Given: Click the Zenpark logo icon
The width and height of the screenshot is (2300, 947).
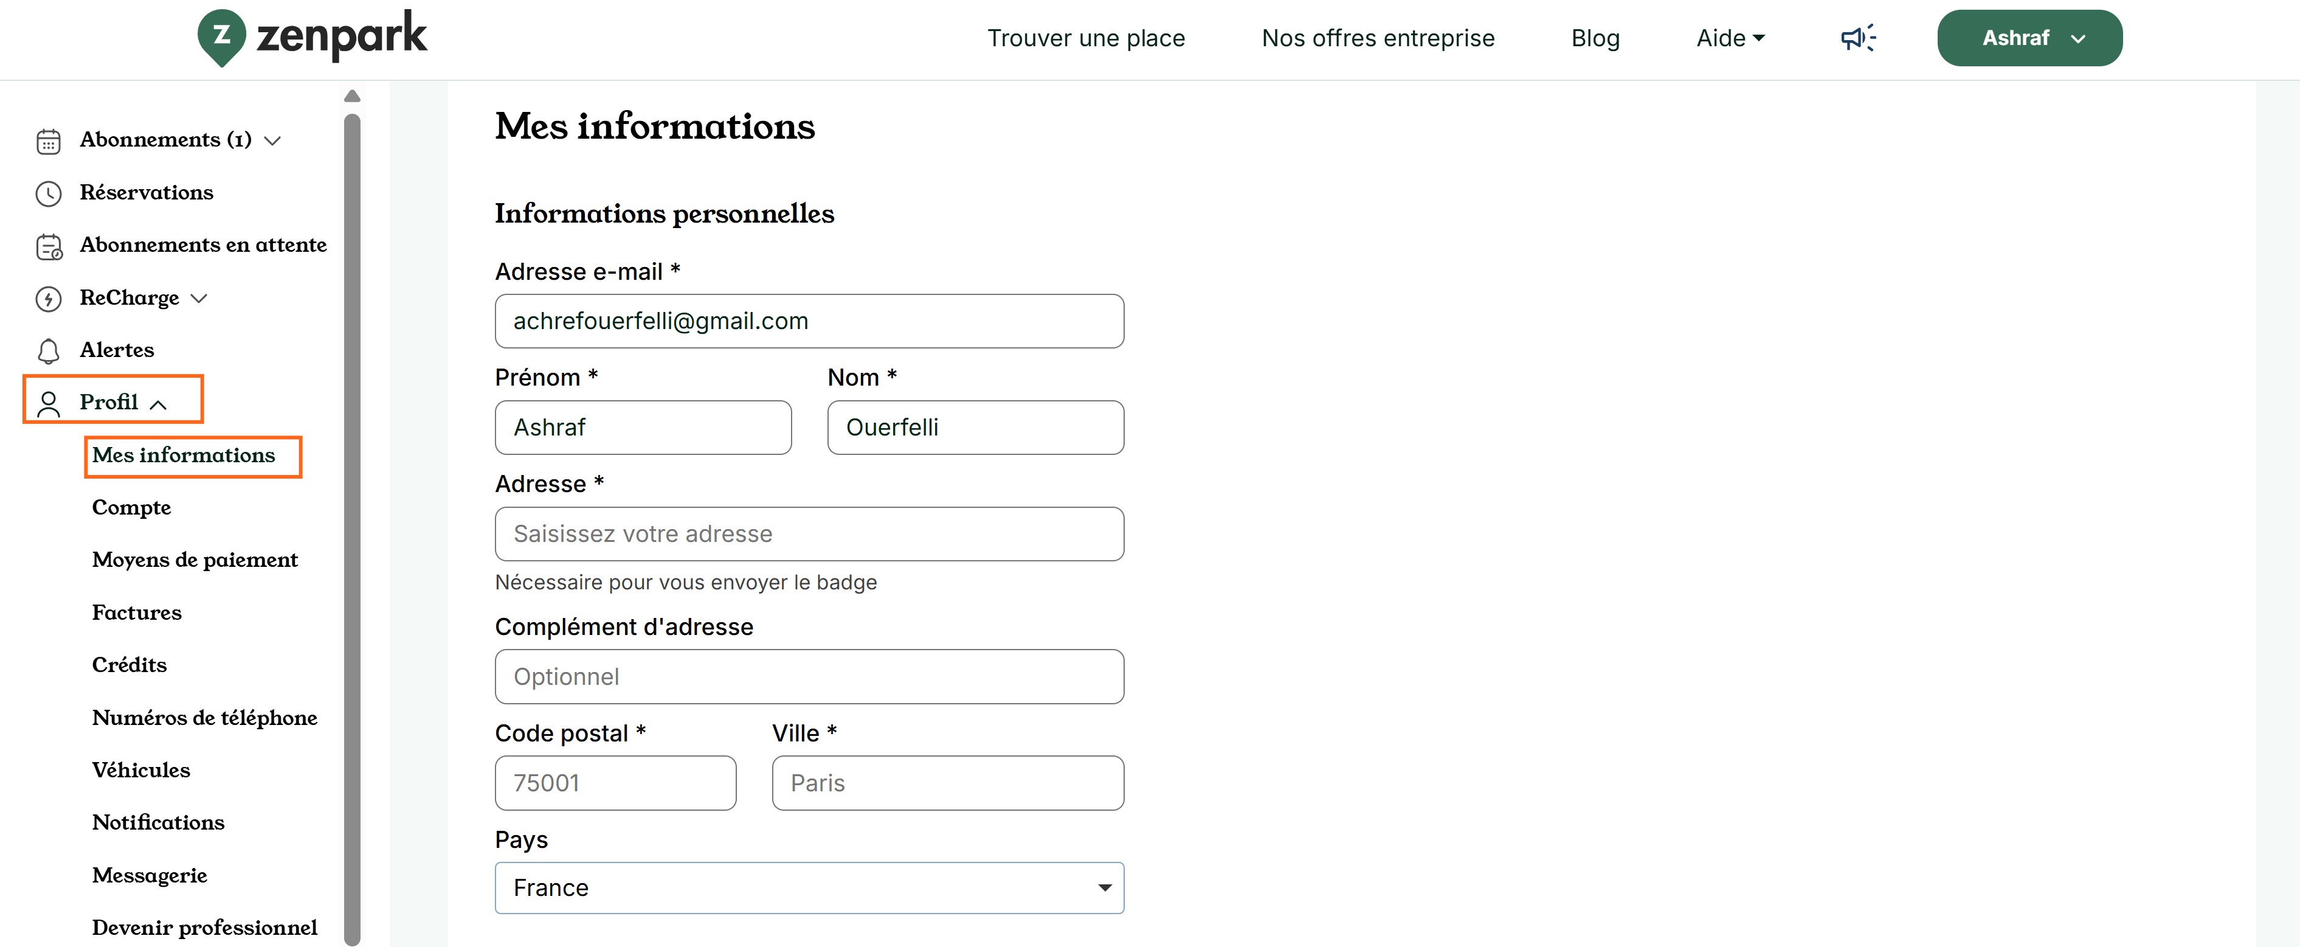Looking at the screenshot, I should 221,38.
